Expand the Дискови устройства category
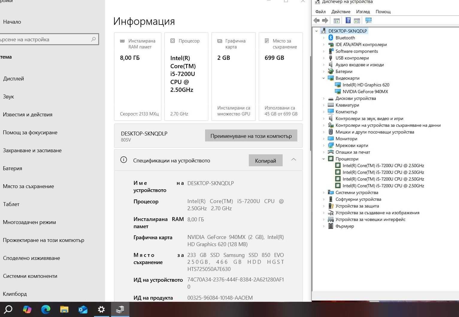Screen dimensions: 459x317 click(x=324, y=98)
